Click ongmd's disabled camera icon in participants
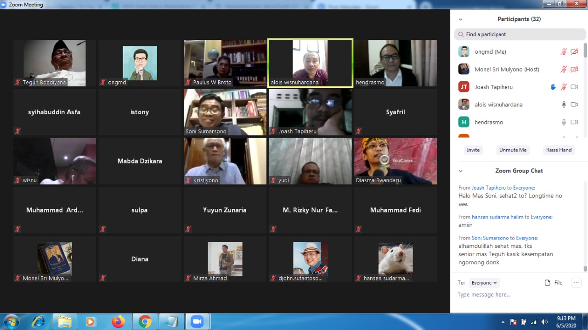This screenshot has width=588, height=330. coord(574,52)
